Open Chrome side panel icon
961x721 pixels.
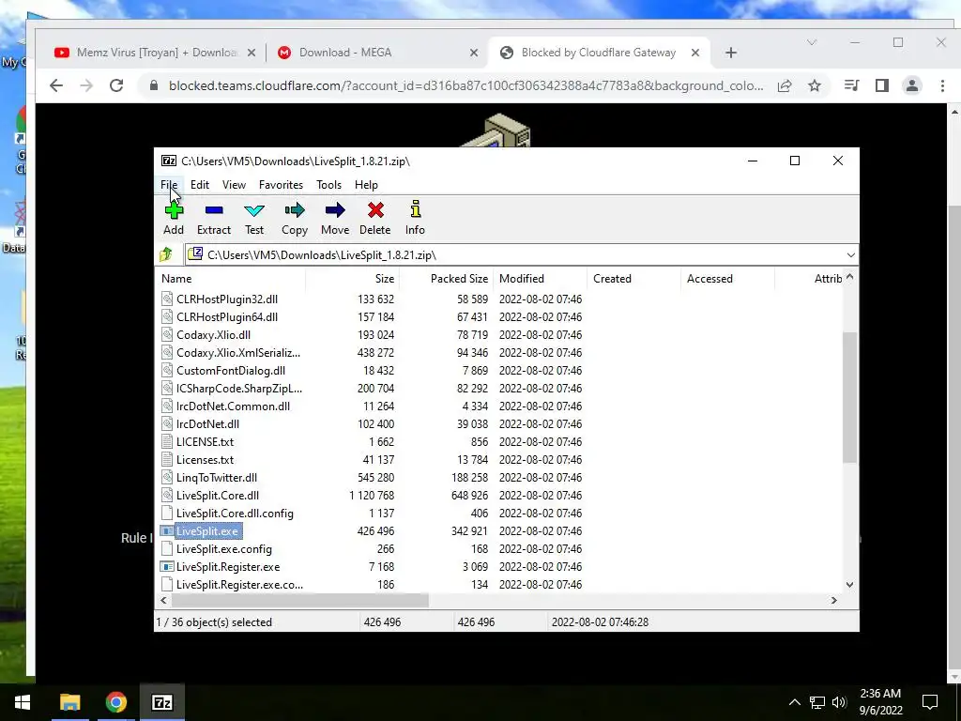pyautogui.click(x=882, y=85)
